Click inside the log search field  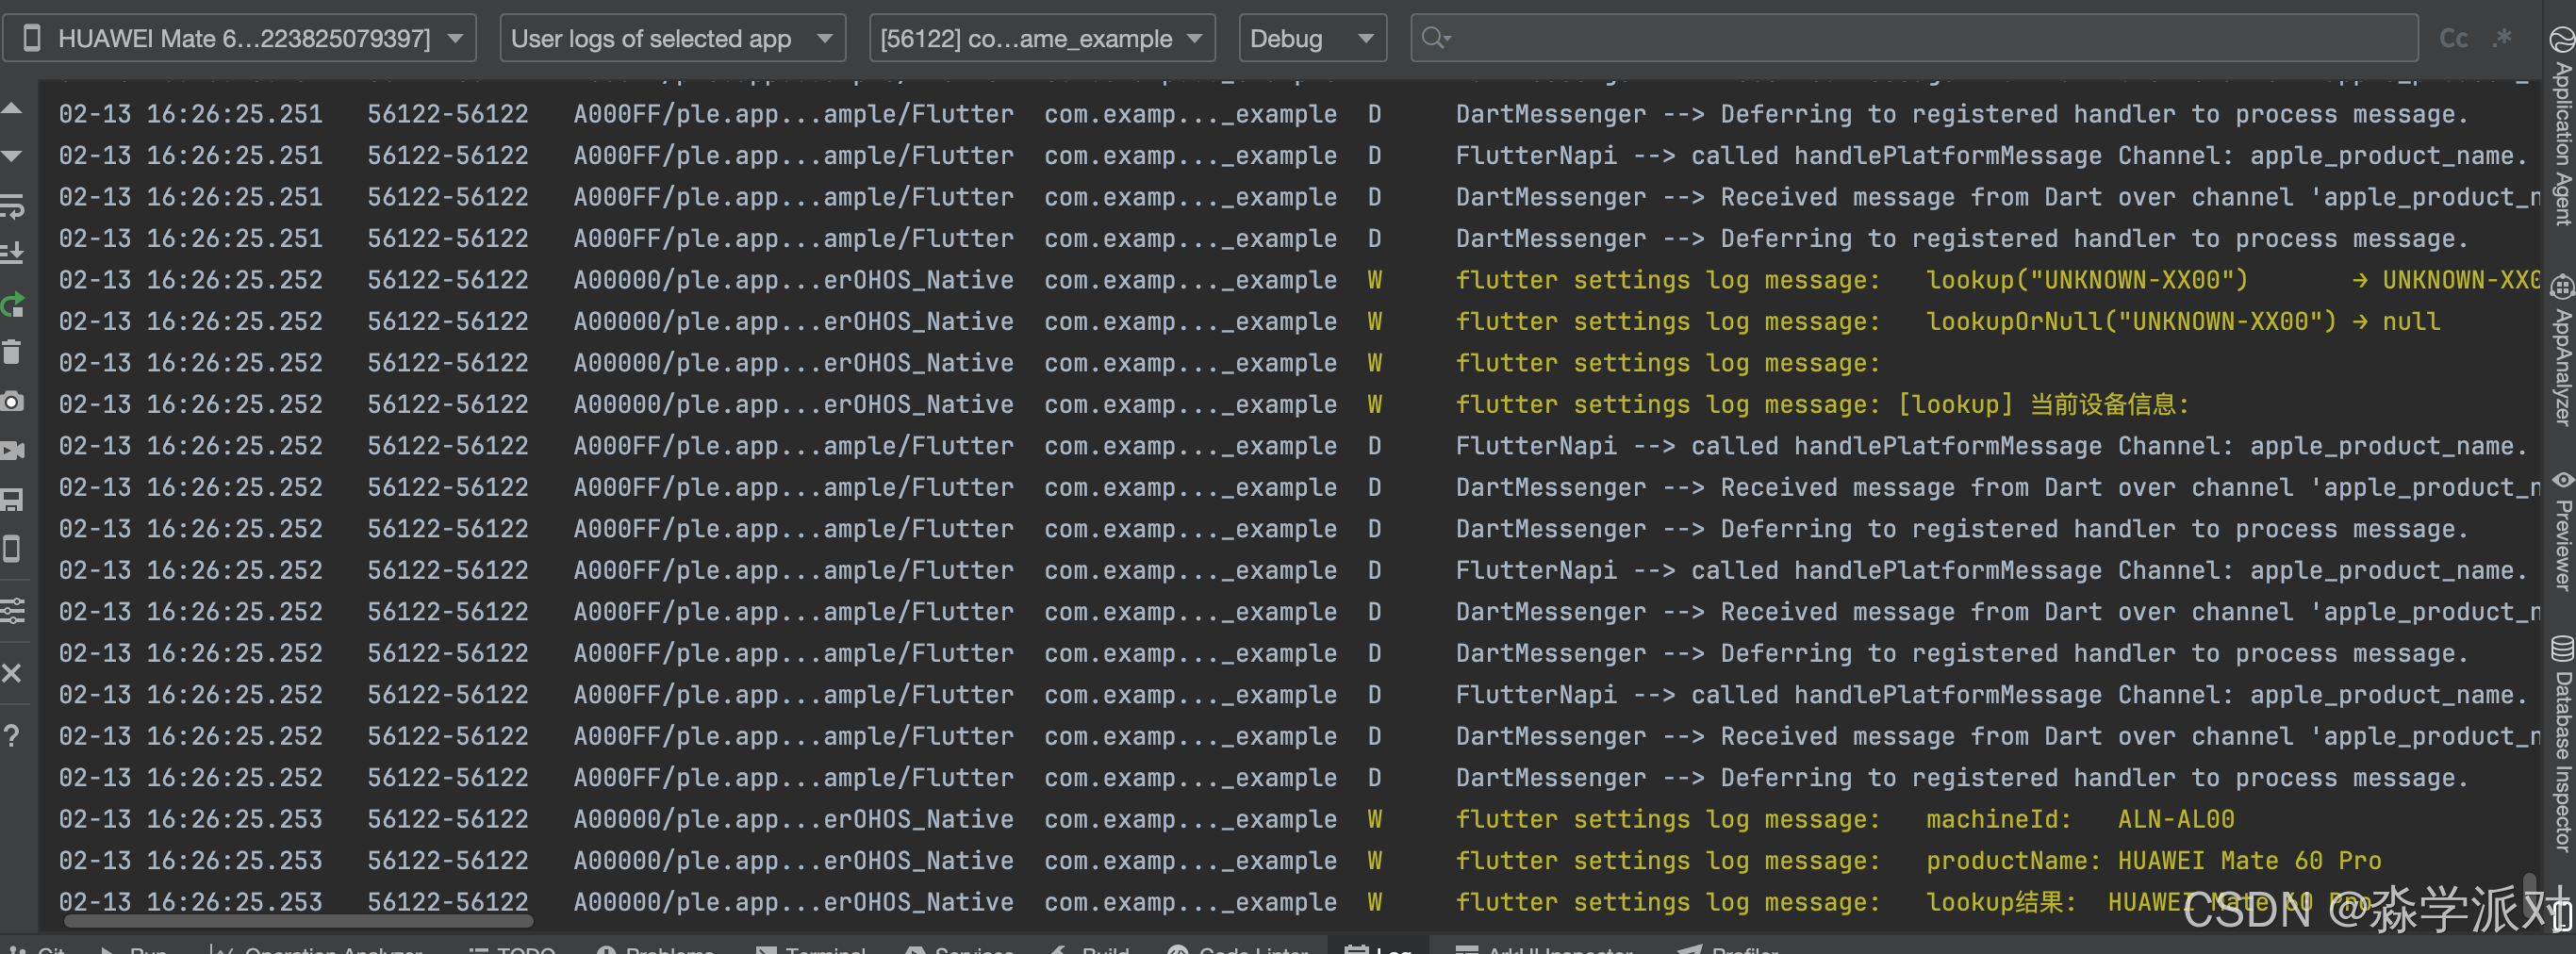[x=1914, y=39]
